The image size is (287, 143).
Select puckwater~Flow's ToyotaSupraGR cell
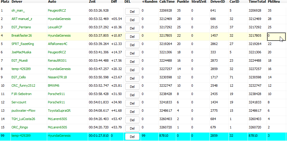[60, 111]
